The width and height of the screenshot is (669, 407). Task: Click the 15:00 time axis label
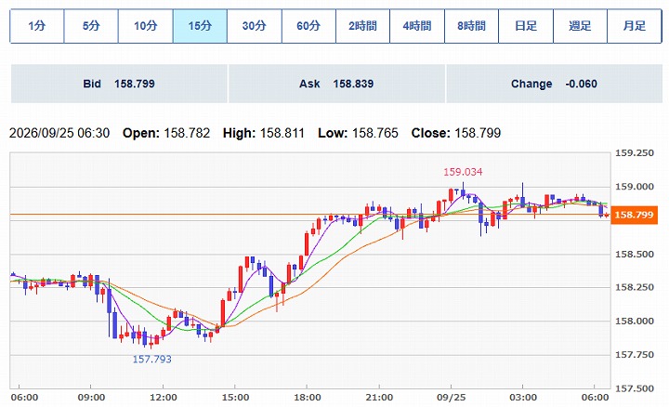click(x=235, y=398)
